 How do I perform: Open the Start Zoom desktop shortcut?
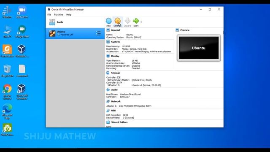tap(22, 12)
